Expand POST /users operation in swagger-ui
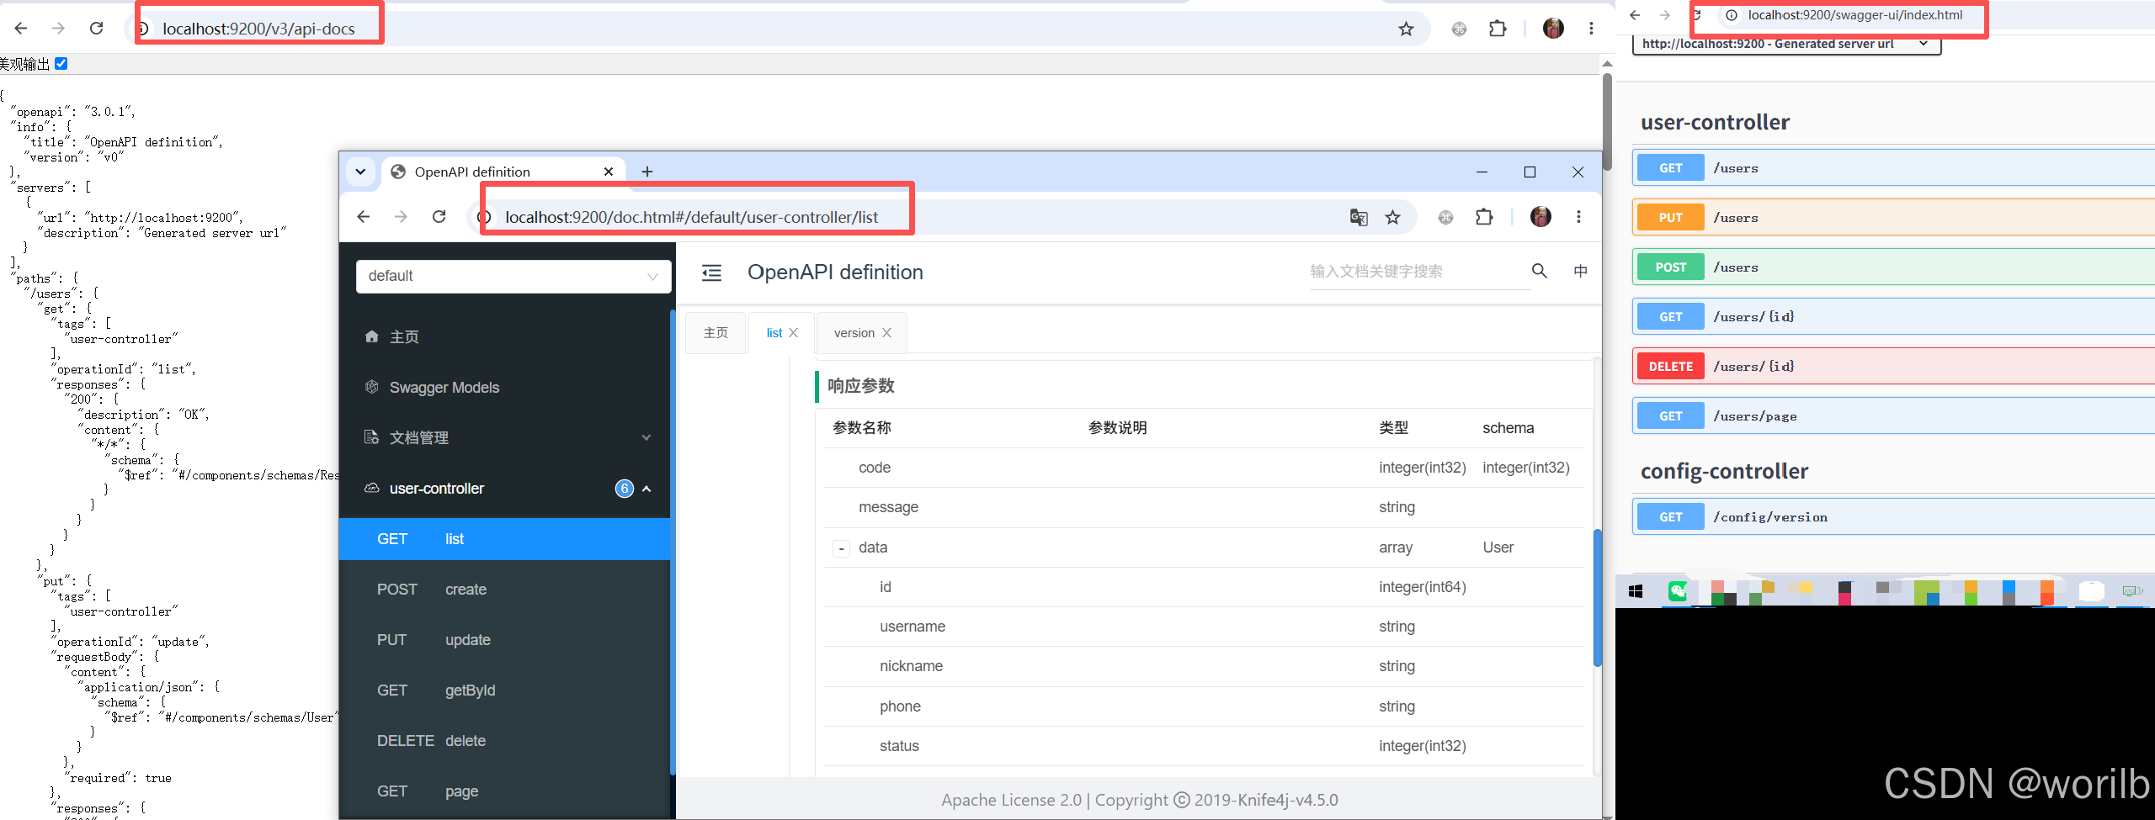 (1894, 267)
